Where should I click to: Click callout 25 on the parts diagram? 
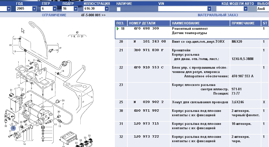pyautogui.click(x=63, y=100)
